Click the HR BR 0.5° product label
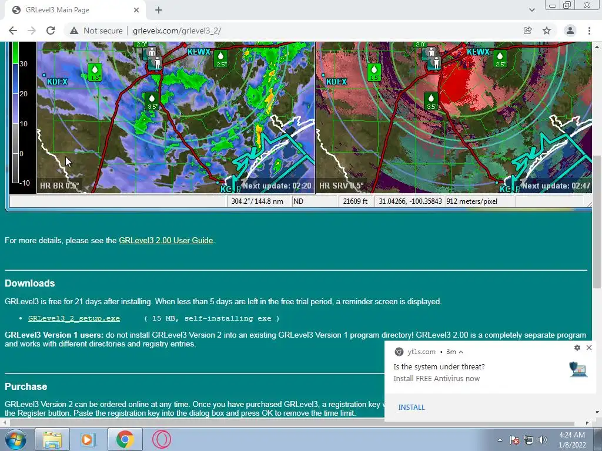 coord(59,186)
